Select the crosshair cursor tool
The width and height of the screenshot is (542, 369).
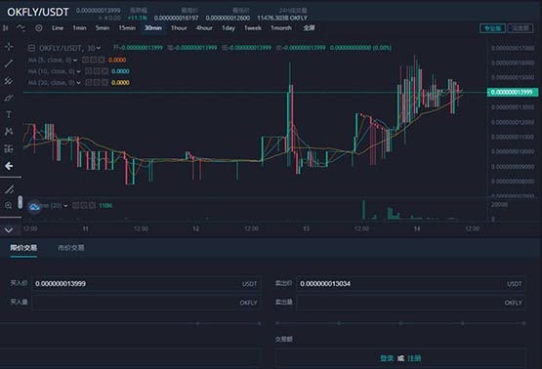[9, 46]
